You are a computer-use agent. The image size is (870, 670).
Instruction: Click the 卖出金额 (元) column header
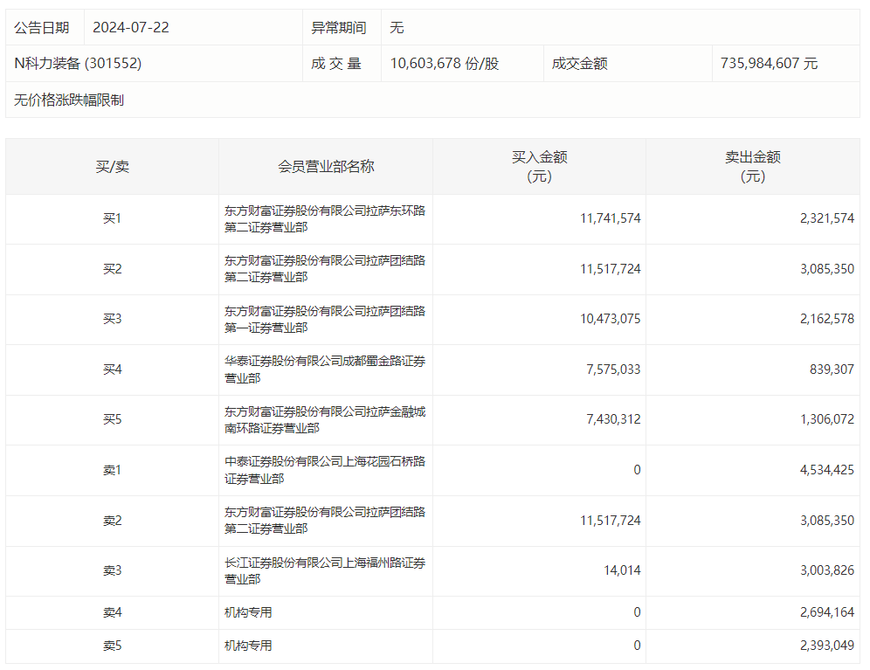pyautogui.click(x=753, y=167)
